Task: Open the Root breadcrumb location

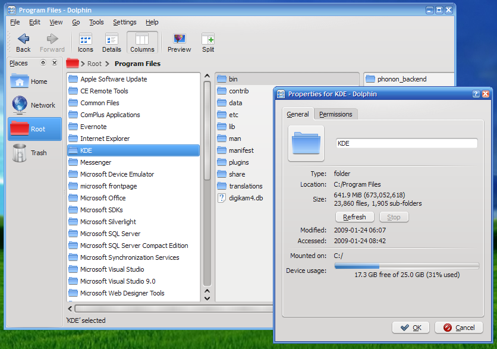Action: coord(94,64)
